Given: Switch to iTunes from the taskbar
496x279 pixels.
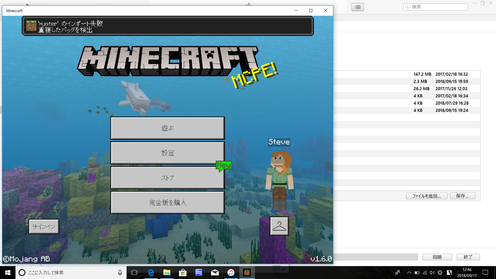Looking at the screenshot, I should tap(231, 273).
